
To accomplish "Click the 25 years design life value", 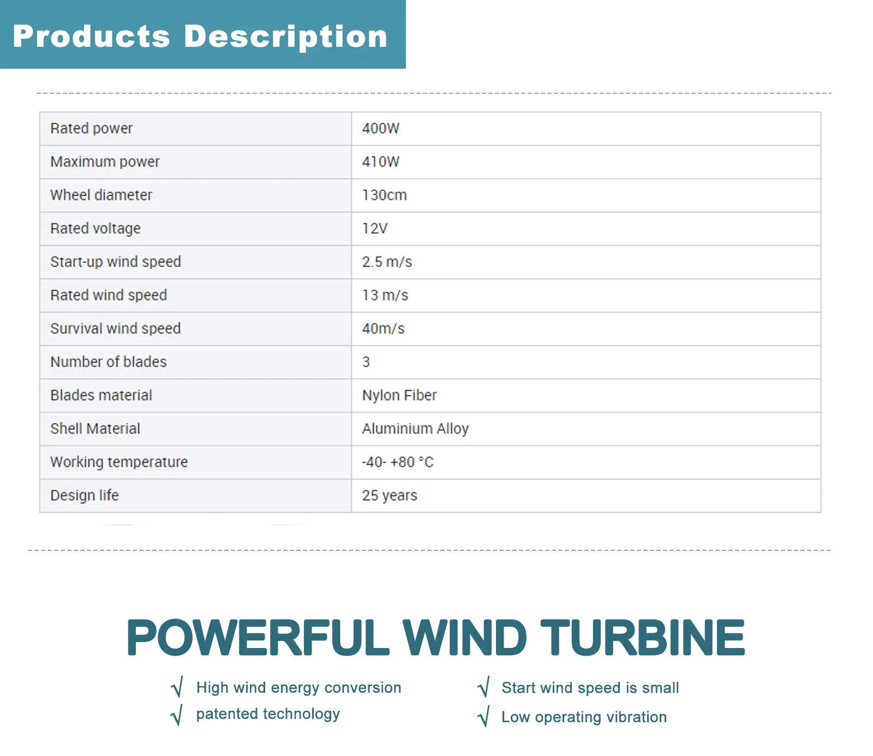I will (x=390, y=495).
